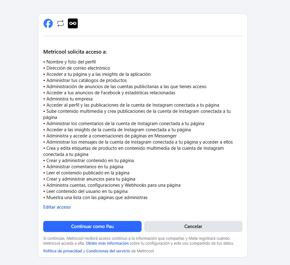Click the Messenger conversations permission line
Viewport: 290px width, 265px height.
[x=110, y=136]
